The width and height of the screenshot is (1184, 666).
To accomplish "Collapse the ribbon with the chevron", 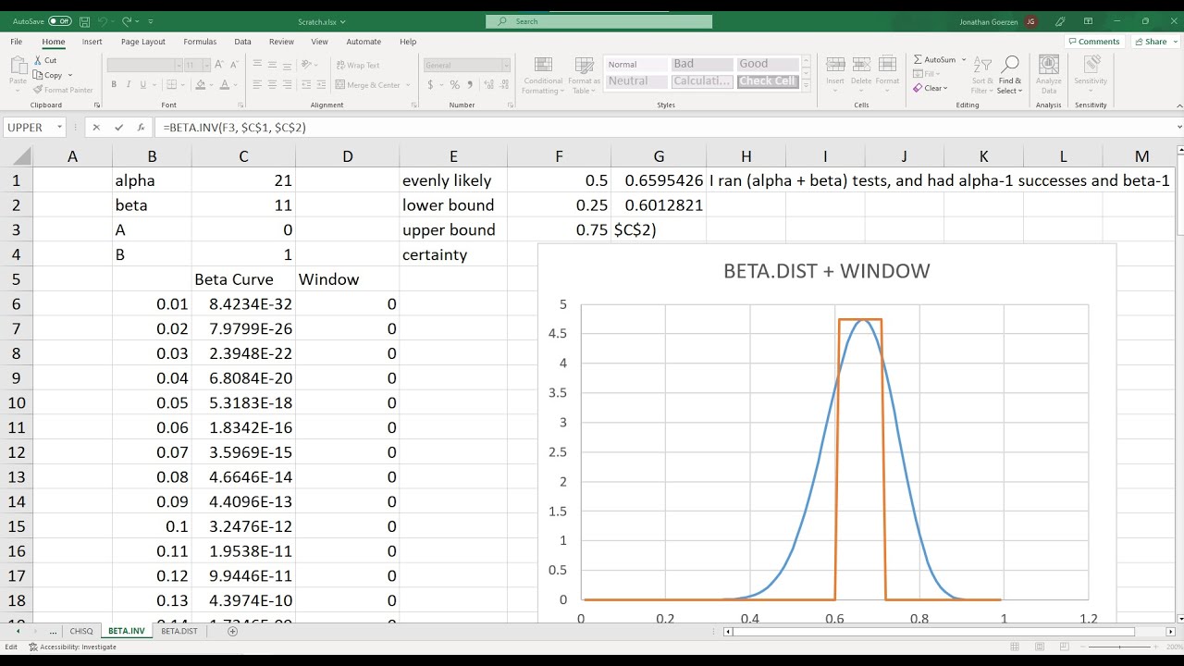I will pos(1178,105).
